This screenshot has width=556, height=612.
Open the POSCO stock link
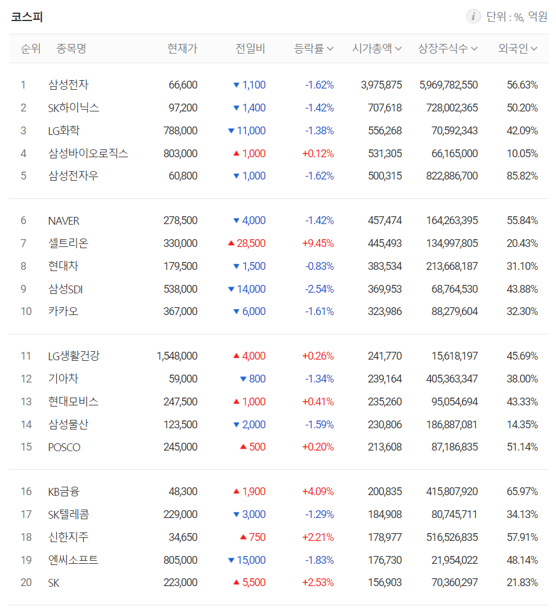[x=64, y=447]
